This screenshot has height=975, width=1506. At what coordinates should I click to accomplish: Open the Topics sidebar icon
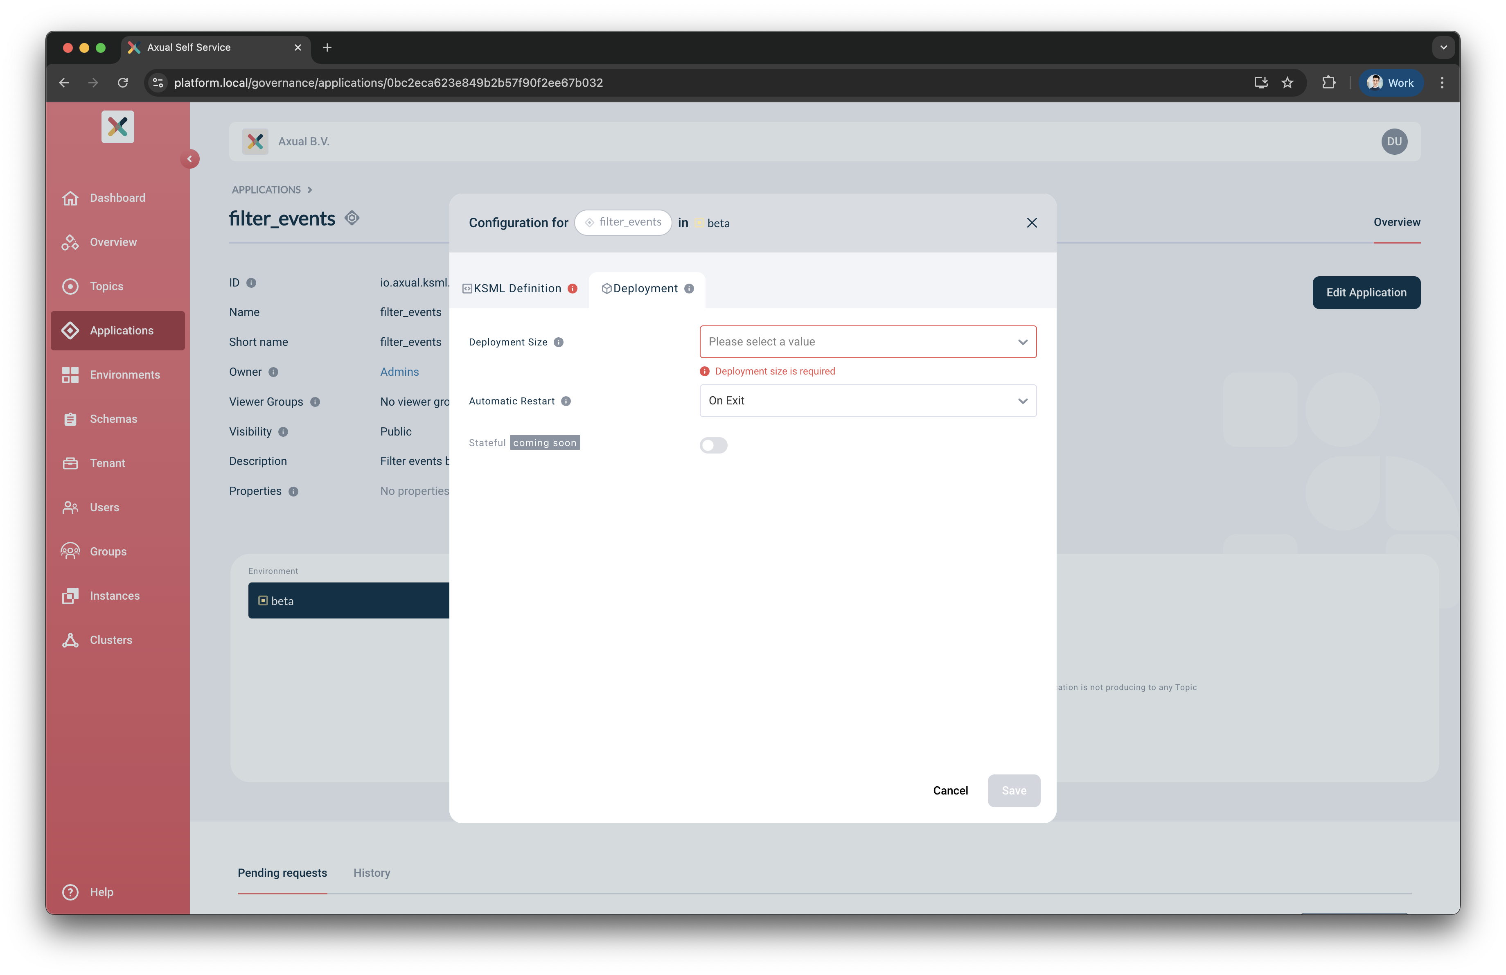[x=70, y=286]
